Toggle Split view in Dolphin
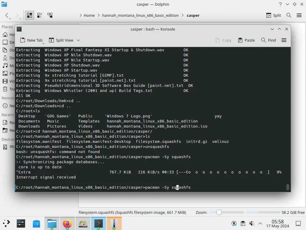 (x=273, y=15)
